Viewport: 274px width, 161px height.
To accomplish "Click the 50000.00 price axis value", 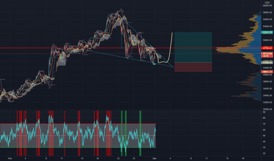I will [x=267, y=40].
